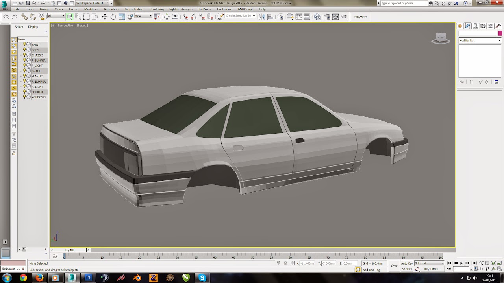Open the Material Editor from the toolbar
Viewport: 504px width, 283px height.
click(317, 17)
